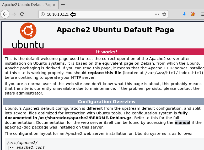Click the 'It works!' banner heading
Image resolution: width=204 pixels, height=150 pixels.
click(107, 52)
